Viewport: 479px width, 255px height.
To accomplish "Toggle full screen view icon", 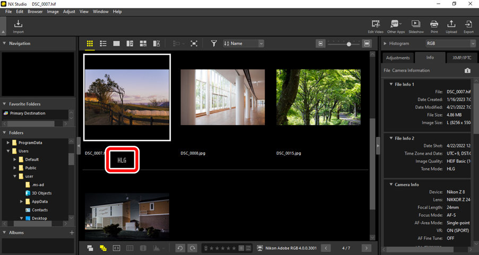I will pos(194,43).
